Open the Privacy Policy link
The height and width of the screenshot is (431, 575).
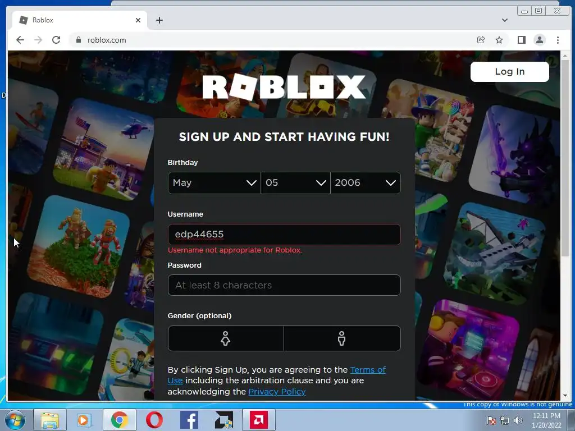pyautogui.click(x=277, y=391)
